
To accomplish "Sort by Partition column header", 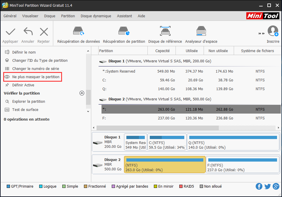I will [x=123, y=51].
